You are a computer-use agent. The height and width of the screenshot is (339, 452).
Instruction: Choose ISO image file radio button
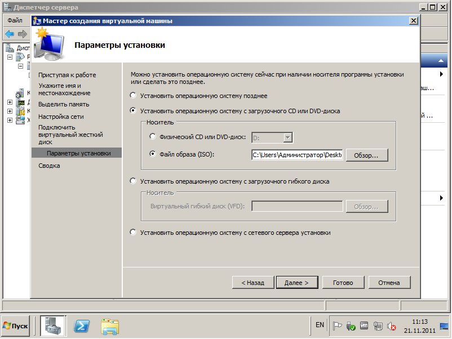point(153,154)
